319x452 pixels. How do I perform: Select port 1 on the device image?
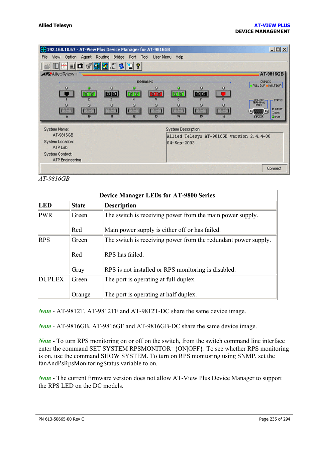coord(67,94)
